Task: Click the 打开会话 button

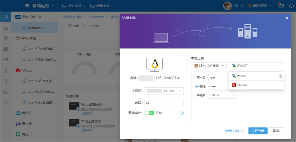Action: 257,131
